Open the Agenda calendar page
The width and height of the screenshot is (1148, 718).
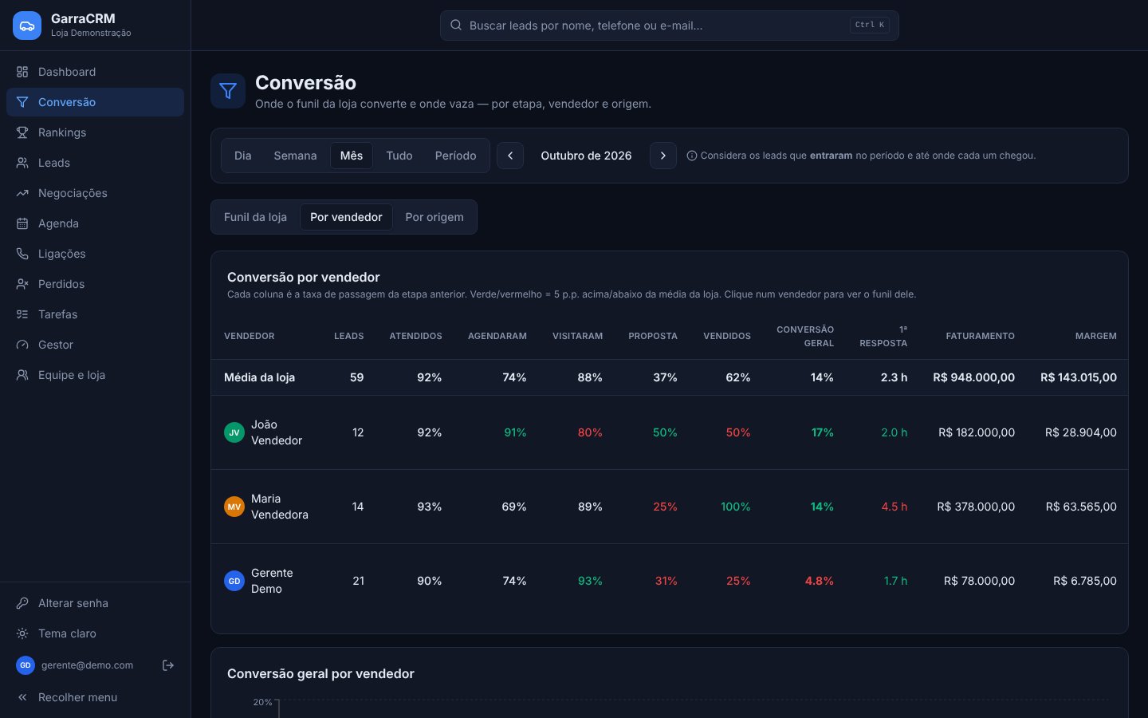[x=95, y=223]
